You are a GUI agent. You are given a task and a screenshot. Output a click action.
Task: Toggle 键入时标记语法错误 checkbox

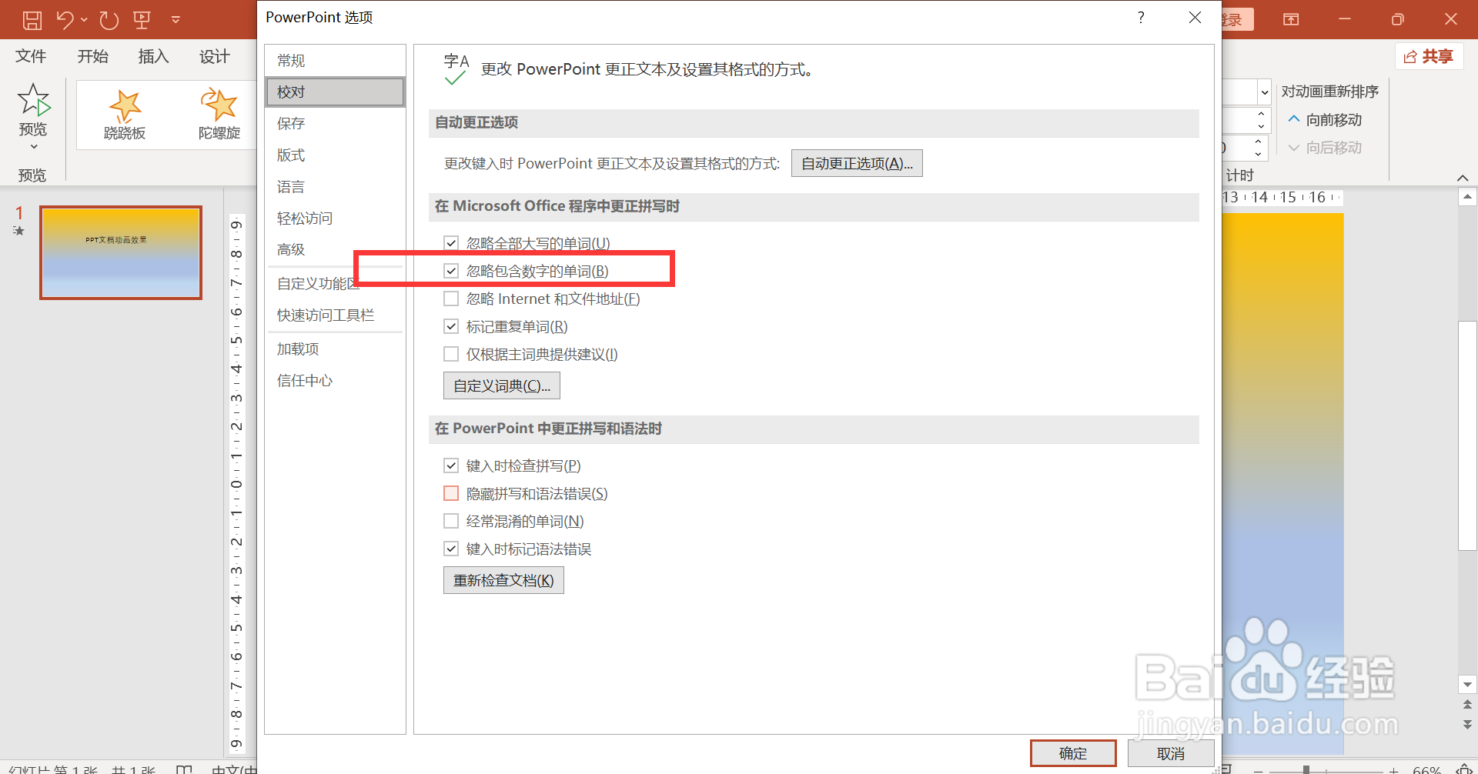click(x=451, y=549)
